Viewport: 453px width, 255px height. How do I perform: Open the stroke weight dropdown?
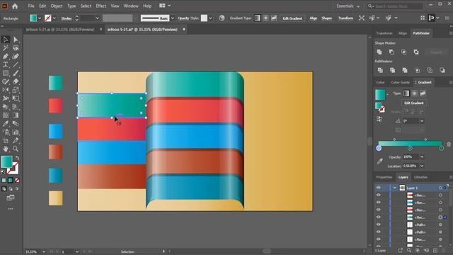tap(98, 18)
